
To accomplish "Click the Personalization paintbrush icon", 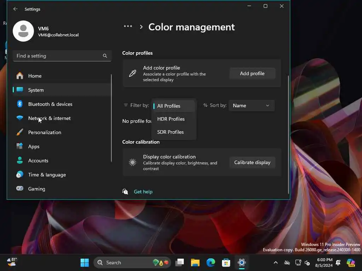I will pos(20,132).
